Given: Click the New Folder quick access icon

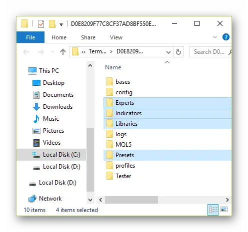Looking at the screenshot, I should coord(52,24).
